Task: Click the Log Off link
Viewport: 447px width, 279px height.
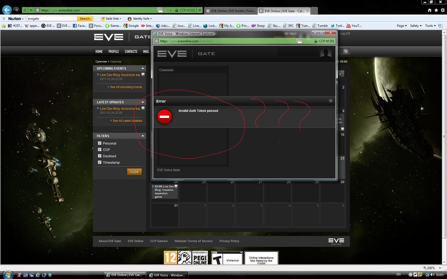Action: [345, 33]
